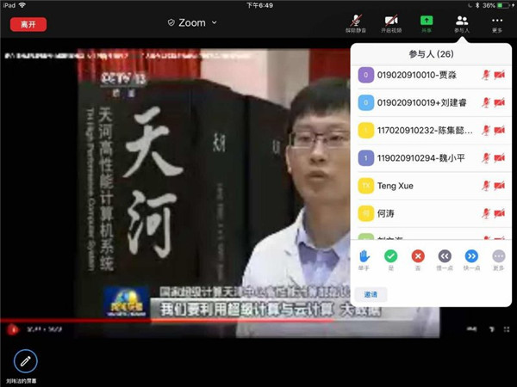Screen dimensions: 517x387
Task: Tap purple avatar of 贾焱
Action: tap(365, 75)
